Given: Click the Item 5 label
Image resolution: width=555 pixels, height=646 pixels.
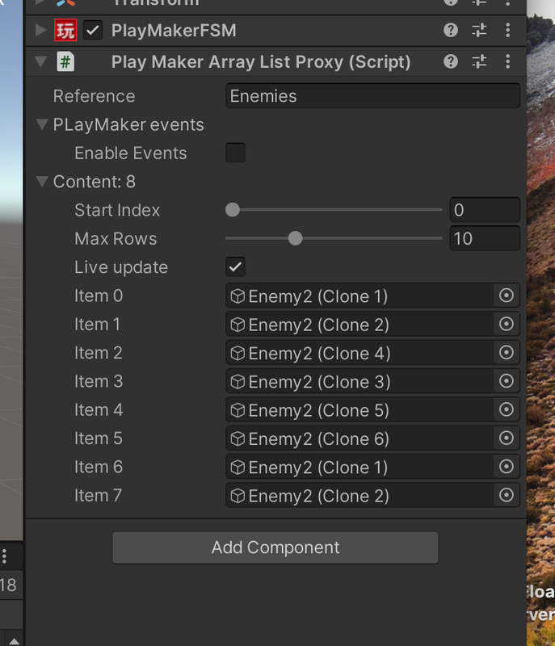Looking at the screenshot, I should 99,438.
